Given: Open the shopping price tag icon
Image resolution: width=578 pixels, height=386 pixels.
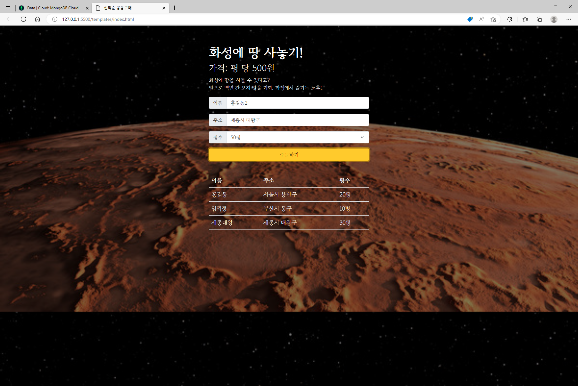Looking at the screenshot, I should click(x=470, y=19).
